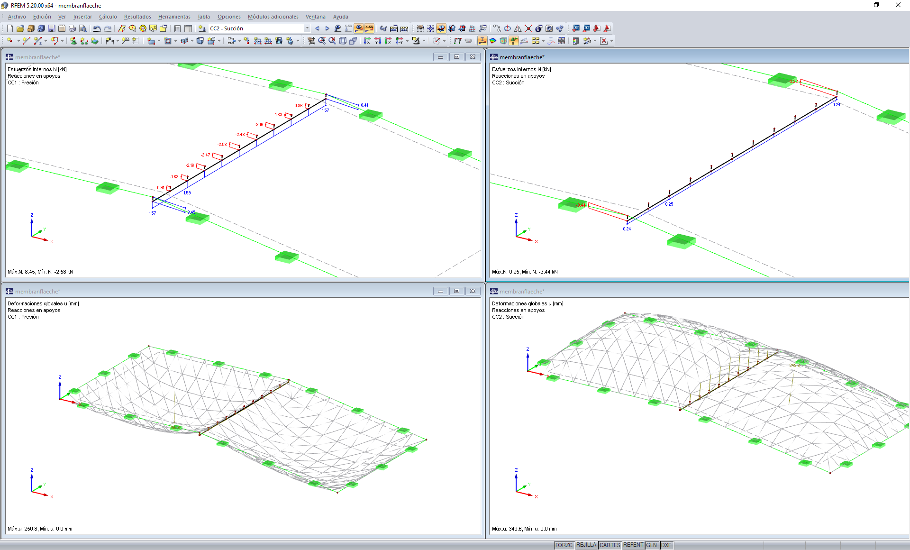Viewport: 910px width, 550px height.
Task: Click the REJILLA status bar button
Action: (586, 545)
